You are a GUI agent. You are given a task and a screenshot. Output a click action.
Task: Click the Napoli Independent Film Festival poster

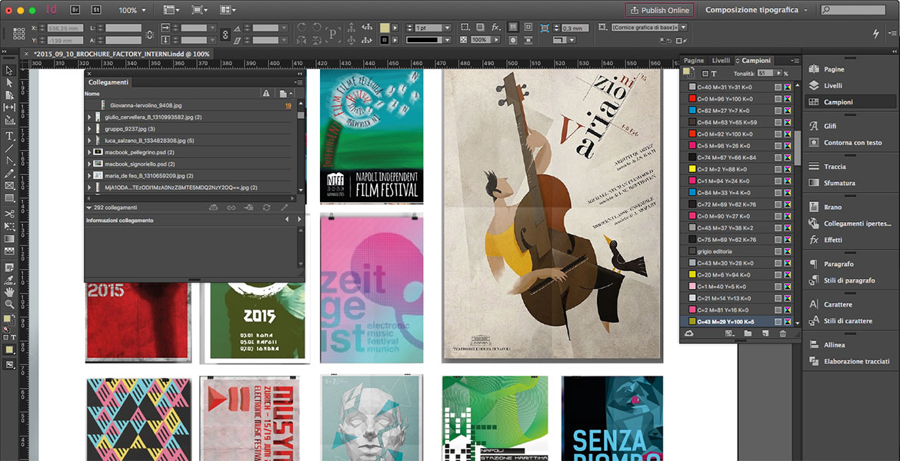372,137
